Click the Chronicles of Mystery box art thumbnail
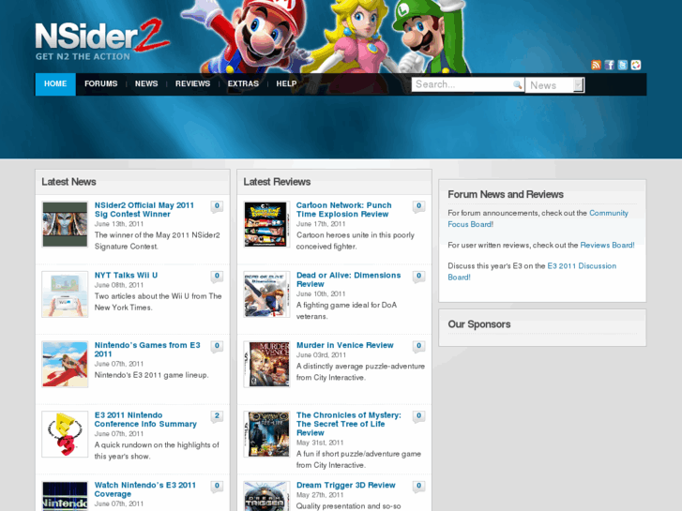Screen dimensions: 682x511 pyautogui.click(x=266, y=434)
